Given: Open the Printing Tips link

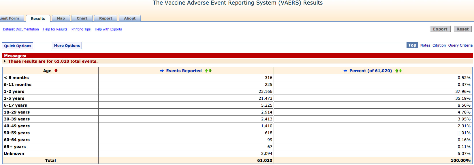Looking at the screenshot, I should pyautogui.click(x=81, y=29).
